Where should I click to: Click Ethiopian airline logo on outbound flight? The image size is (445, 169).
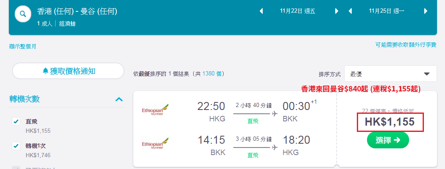coord(155,109)
